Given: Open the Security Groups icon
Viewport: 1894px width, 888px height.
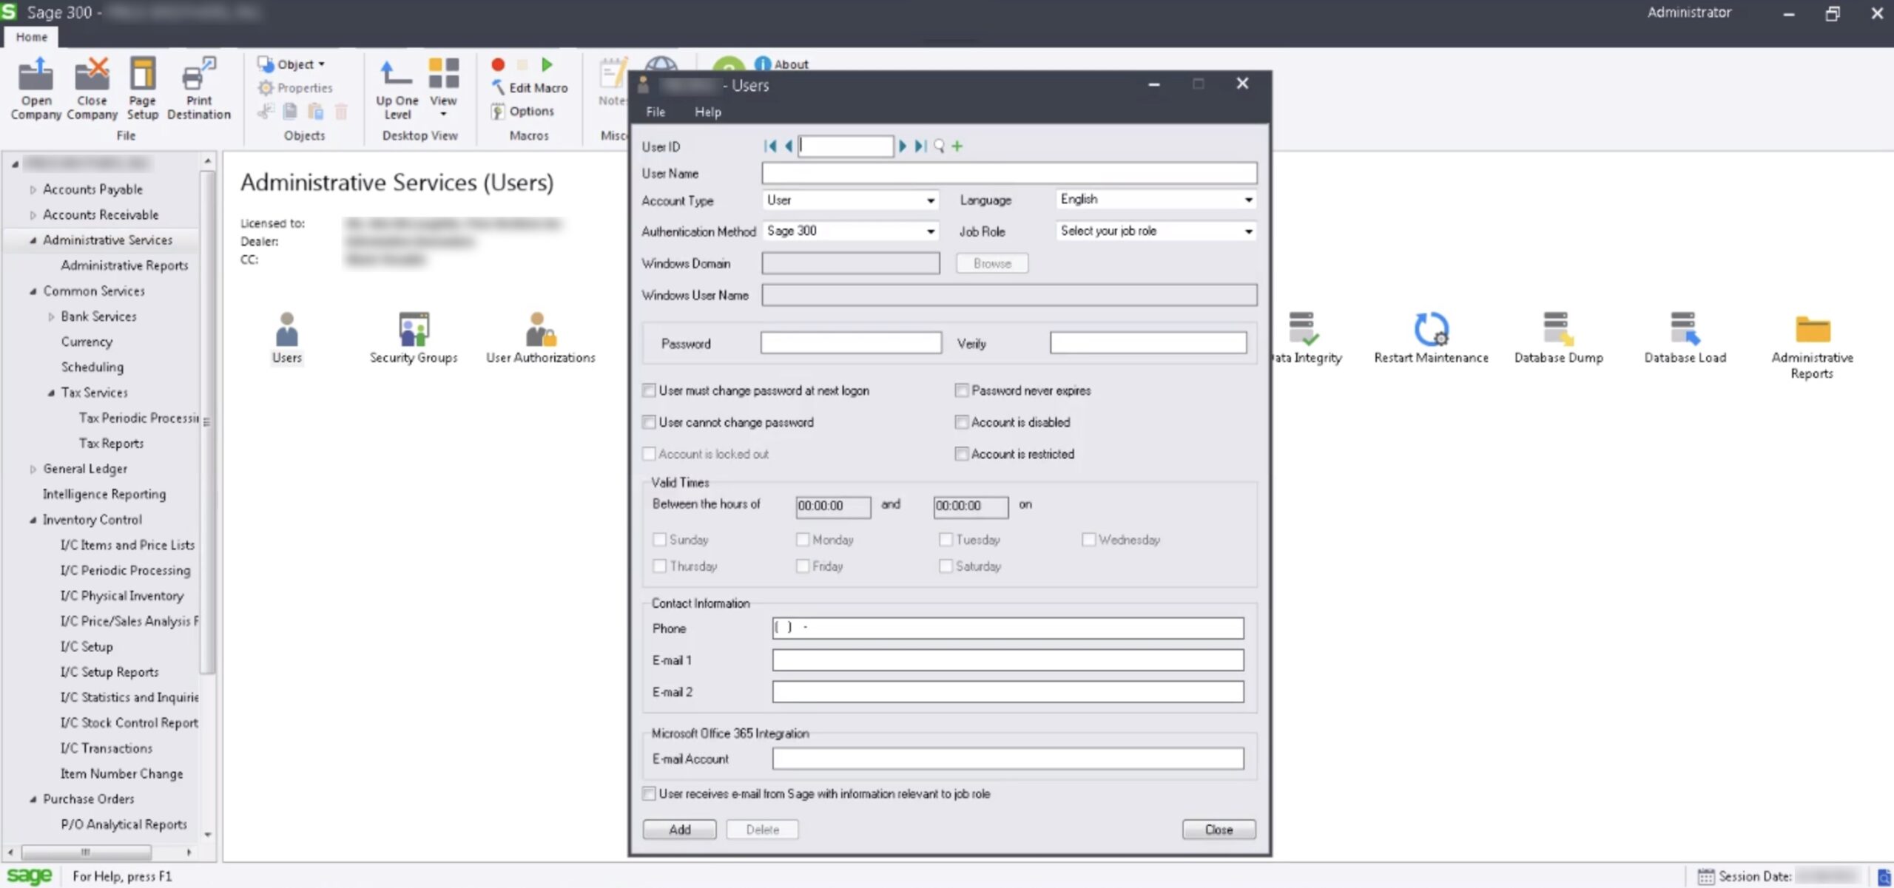Looking at the screenshot, I should [413, 330].
